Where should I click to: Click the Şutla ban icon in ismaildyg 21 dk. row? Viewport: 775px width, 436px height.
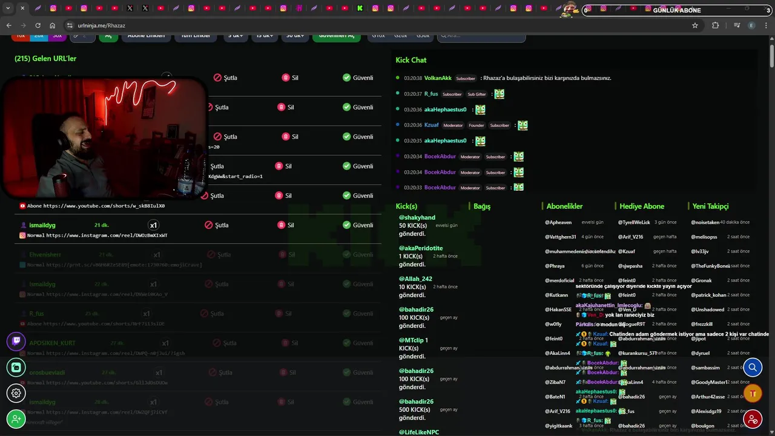pos(208,225)
